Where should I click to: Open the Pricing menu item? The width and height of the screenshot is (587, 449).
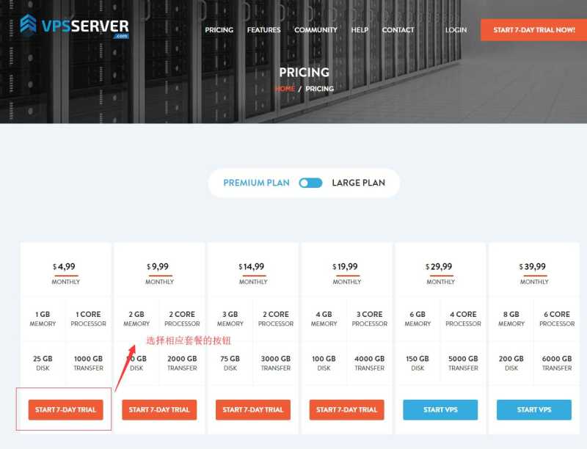coord(219,30)
